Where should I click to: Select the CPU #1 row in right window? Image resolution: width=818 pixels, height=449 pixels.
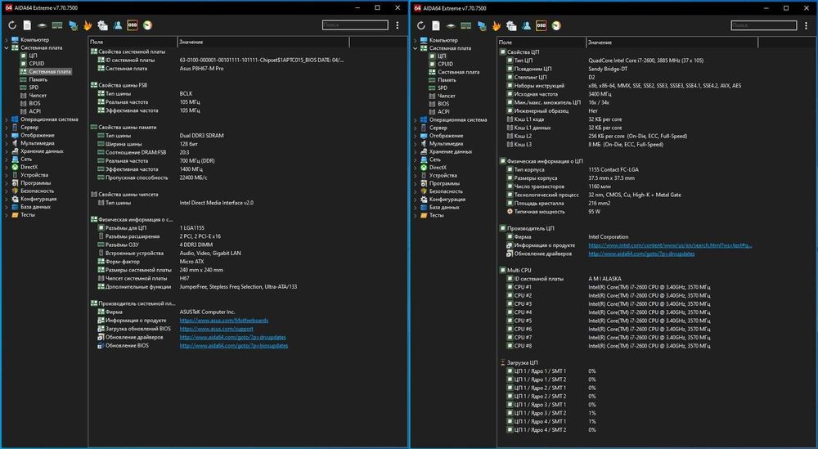609,287
